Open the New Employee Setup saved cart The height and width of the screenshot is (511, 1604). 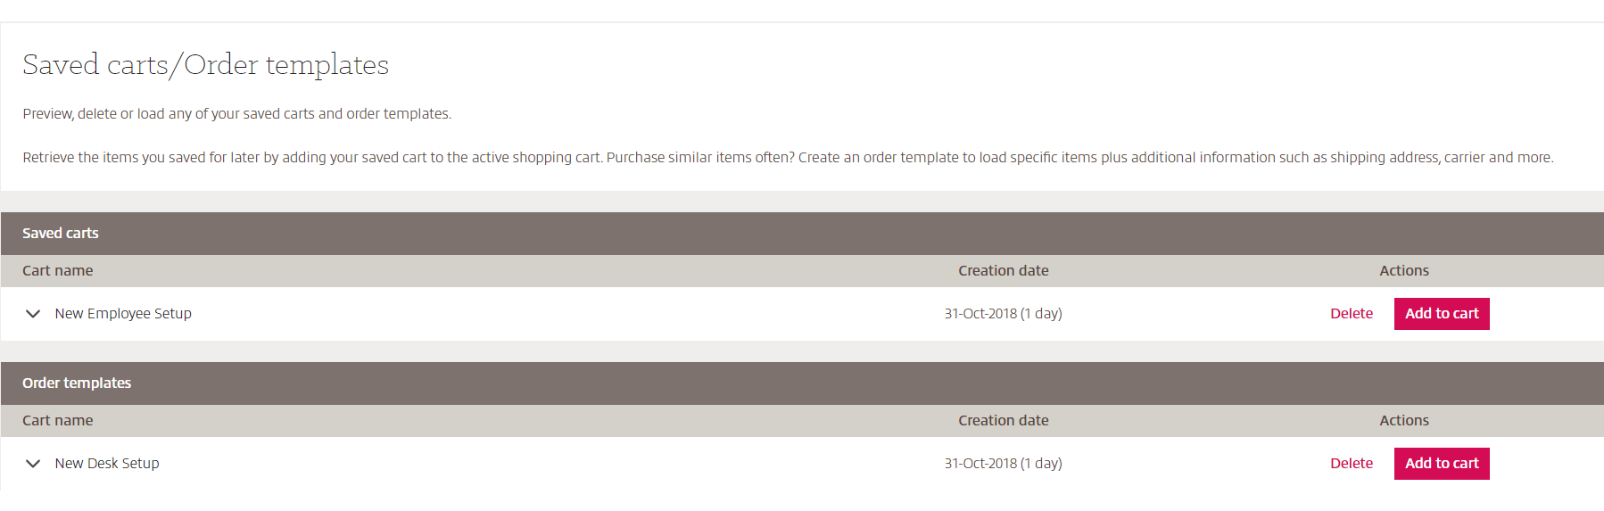click(123, 314)
